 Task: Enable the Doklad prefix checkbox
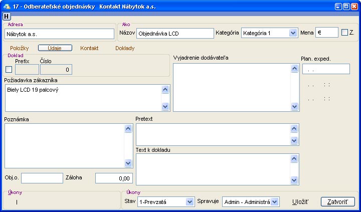point(9,70)
